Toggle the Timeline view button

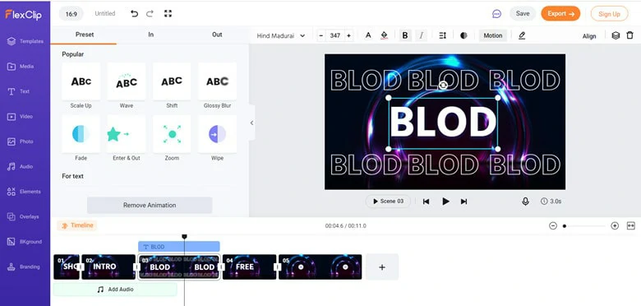coord(77,225)
